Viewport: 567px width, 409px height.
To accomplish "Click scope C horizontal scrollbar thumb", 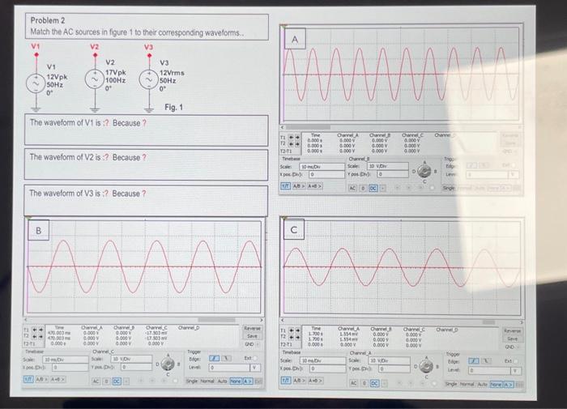I will coord(488,322).
